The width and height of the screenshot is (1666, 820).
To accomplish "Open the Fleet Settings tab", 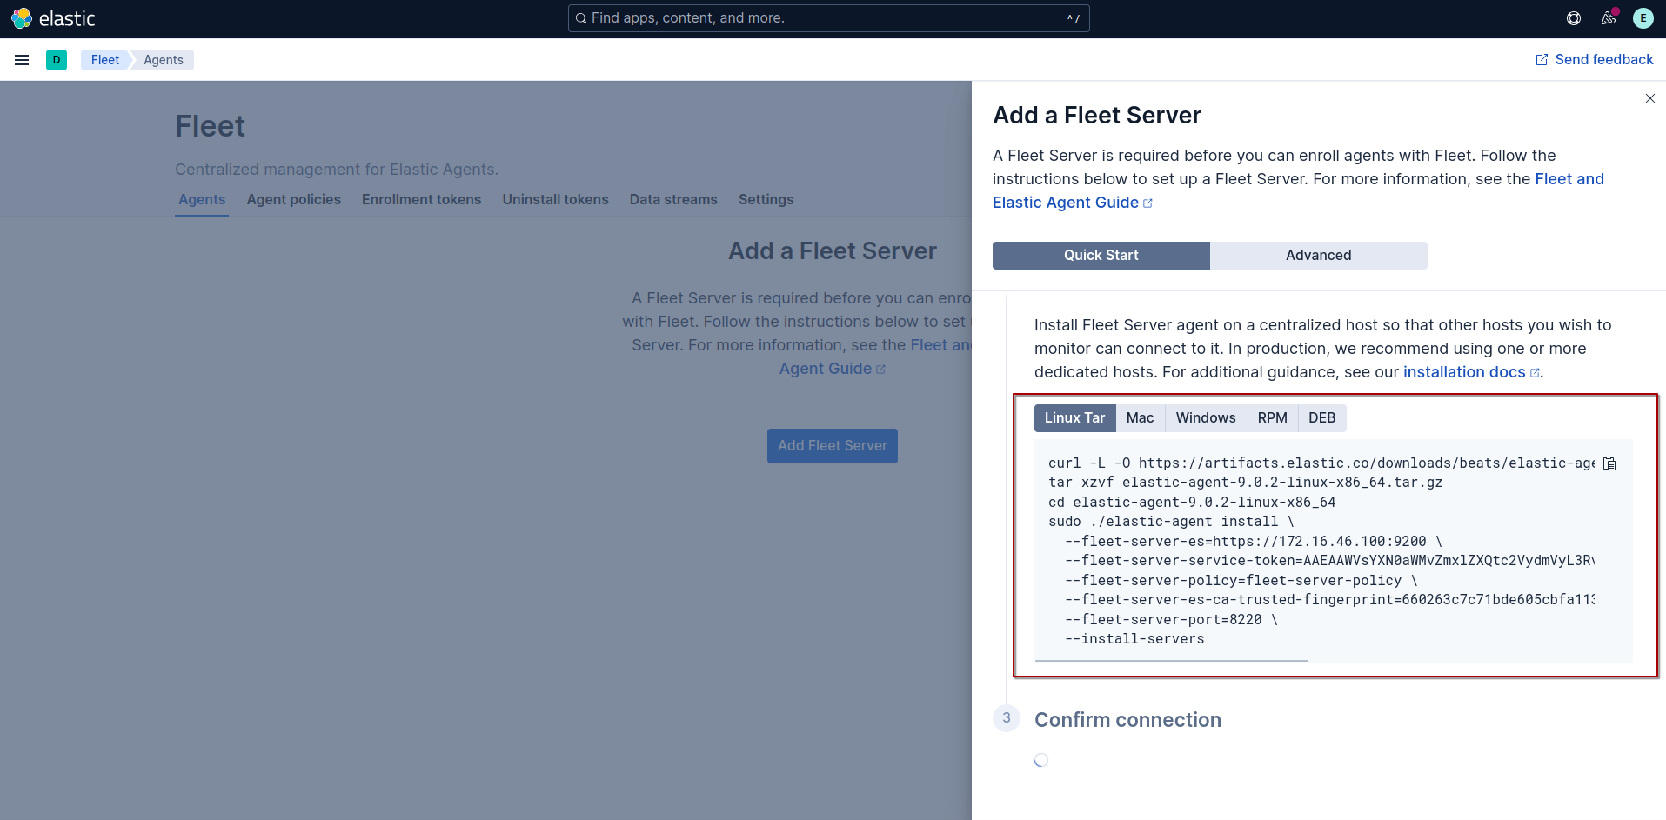I will click(766, 200).
